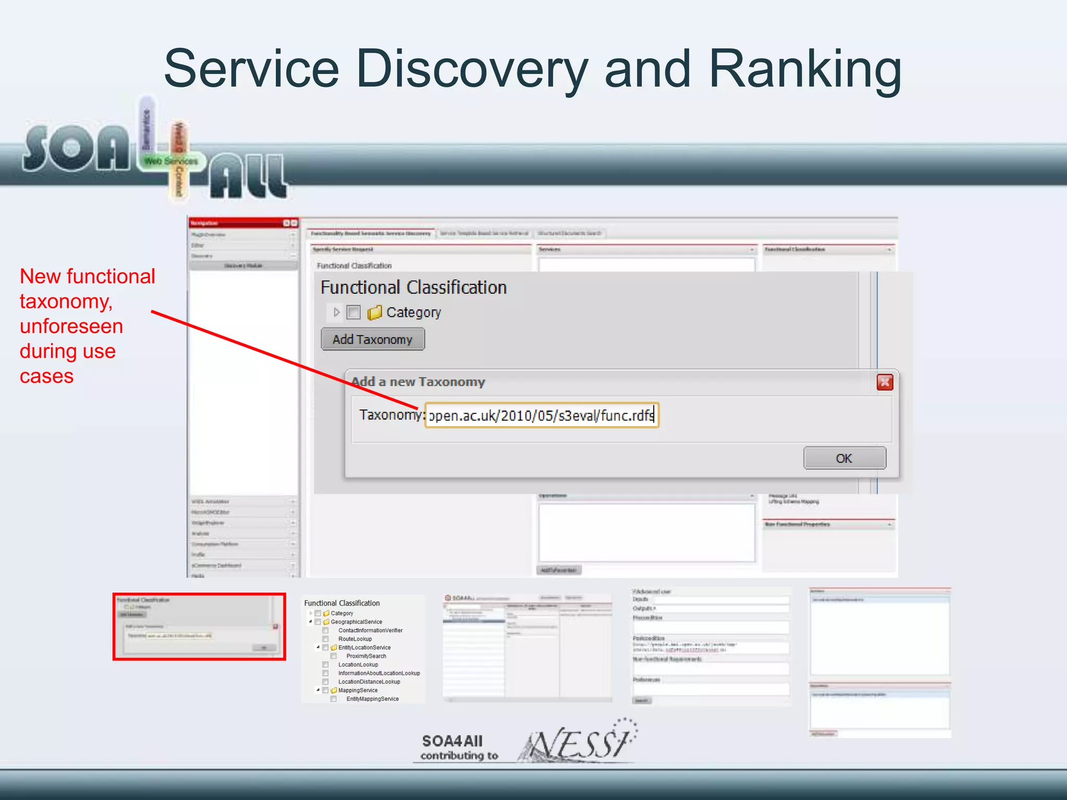Tick the EntityLocationService checkbox
Screen dimensions: 1067x800
click(x=326, y=647)
